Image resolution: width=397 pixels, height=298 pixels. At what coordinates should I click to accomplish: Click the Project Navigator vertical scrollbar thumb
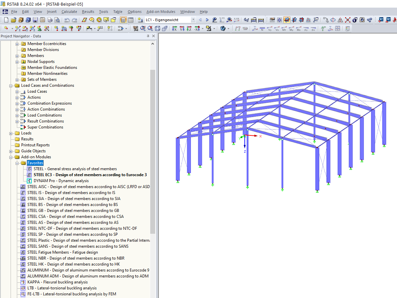[153, 152]
